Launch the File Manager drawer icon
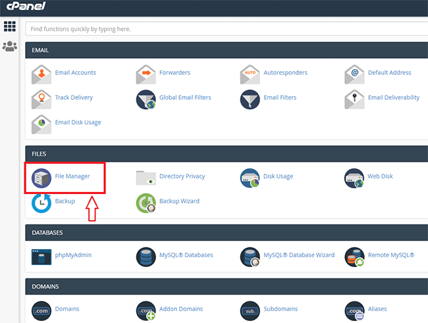The width and height of the screenshot is (428, 323). pyautogui.click(x=41, y=178)
